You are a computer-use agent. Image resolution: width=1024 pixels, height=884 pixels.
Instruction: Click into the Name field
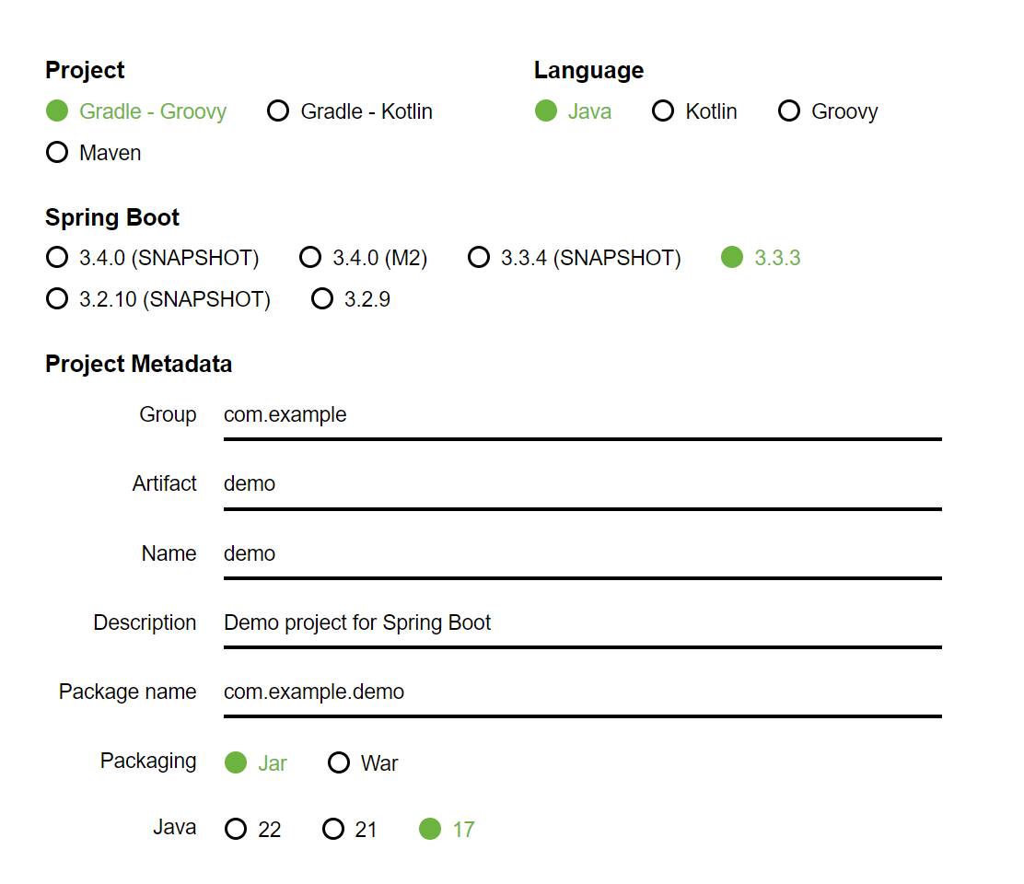click(582, 553)
